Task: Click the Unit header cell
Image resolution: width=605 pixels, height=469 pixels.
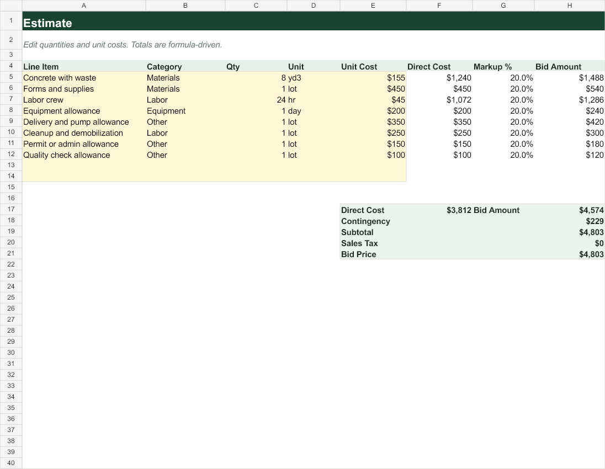Action: coord(314,66)
